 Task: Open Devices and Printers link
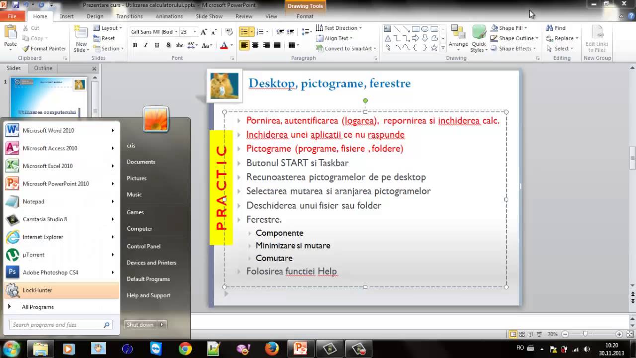point(152,263)
